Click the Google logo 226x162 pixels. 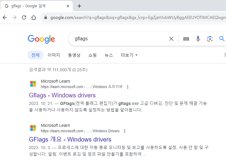(41, 39)
